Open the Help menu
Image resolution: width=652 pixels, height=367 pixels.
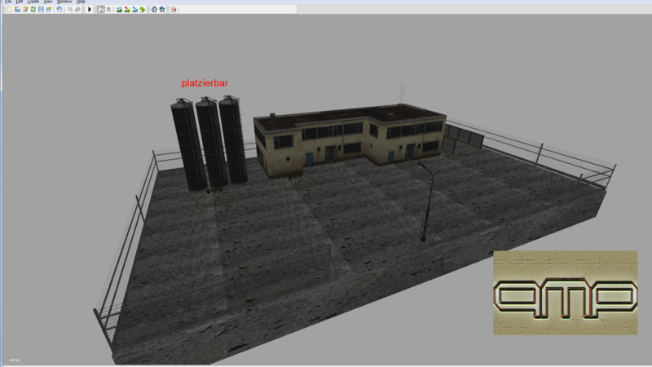click(x=81, y=2)
